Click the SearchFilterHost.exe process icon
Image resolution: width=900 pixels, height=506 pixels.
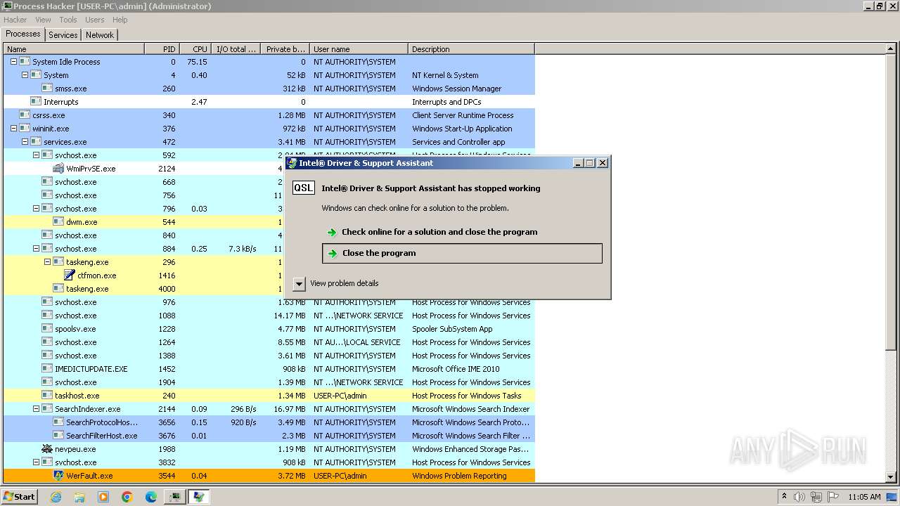(58, 436)
